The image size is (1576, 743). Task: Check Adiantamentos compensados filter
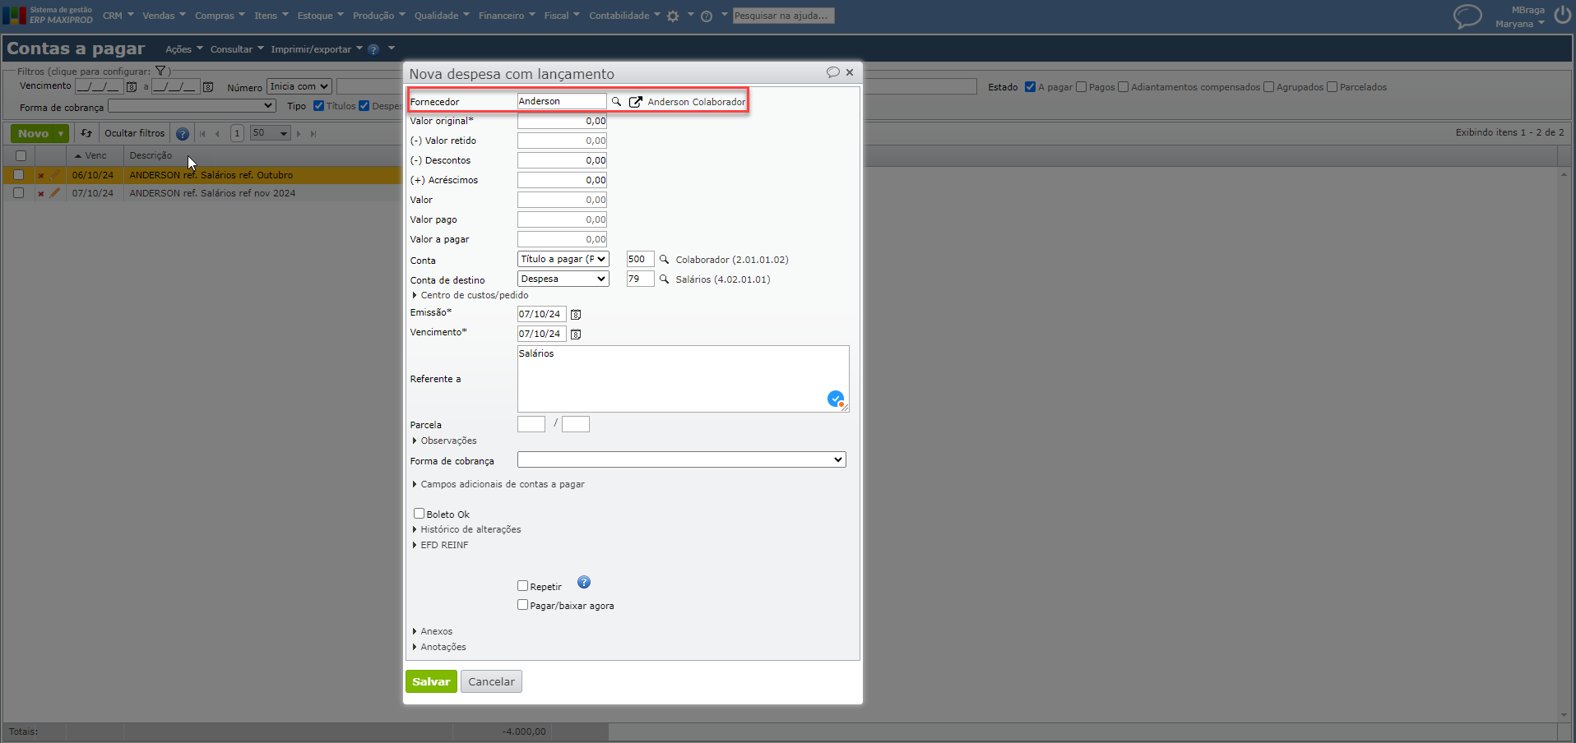point(1124,87)
